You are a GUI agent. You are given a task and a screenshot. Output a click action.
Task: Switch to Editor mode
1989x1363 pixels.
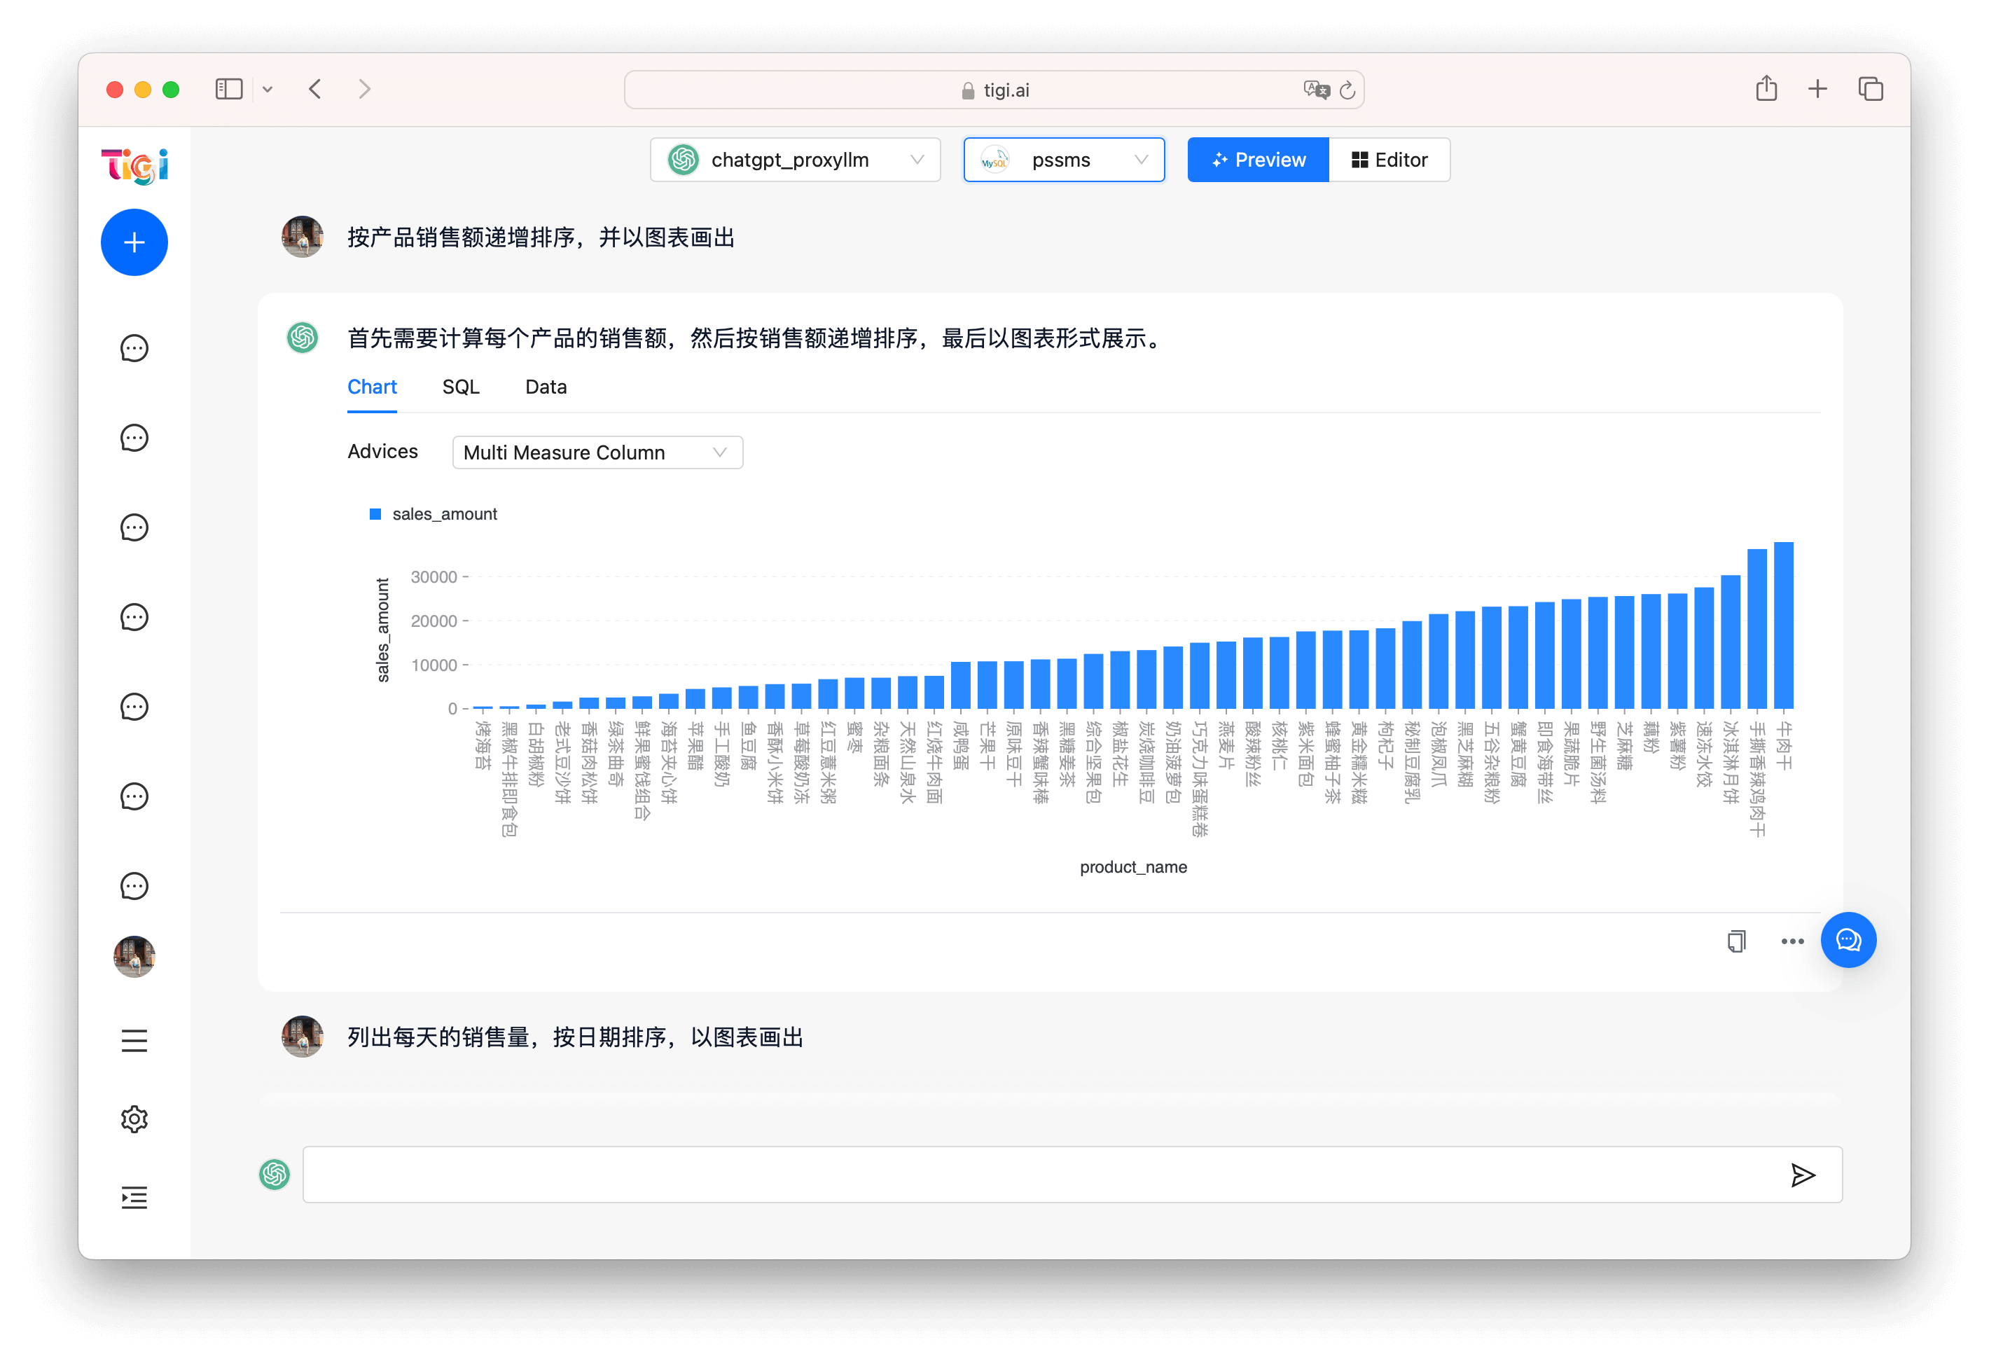pyautogui.click(x=1389, y=160)
